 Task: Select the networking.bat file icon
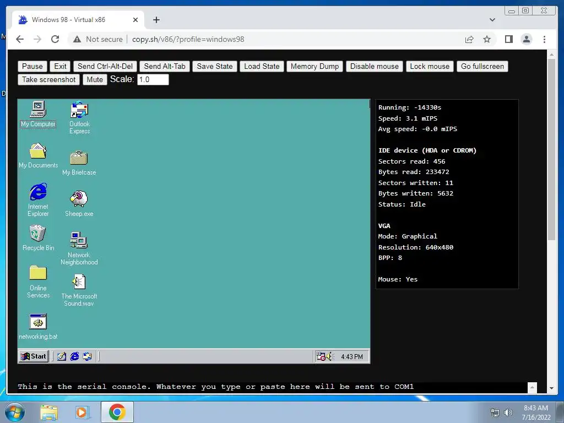(38, 327)
